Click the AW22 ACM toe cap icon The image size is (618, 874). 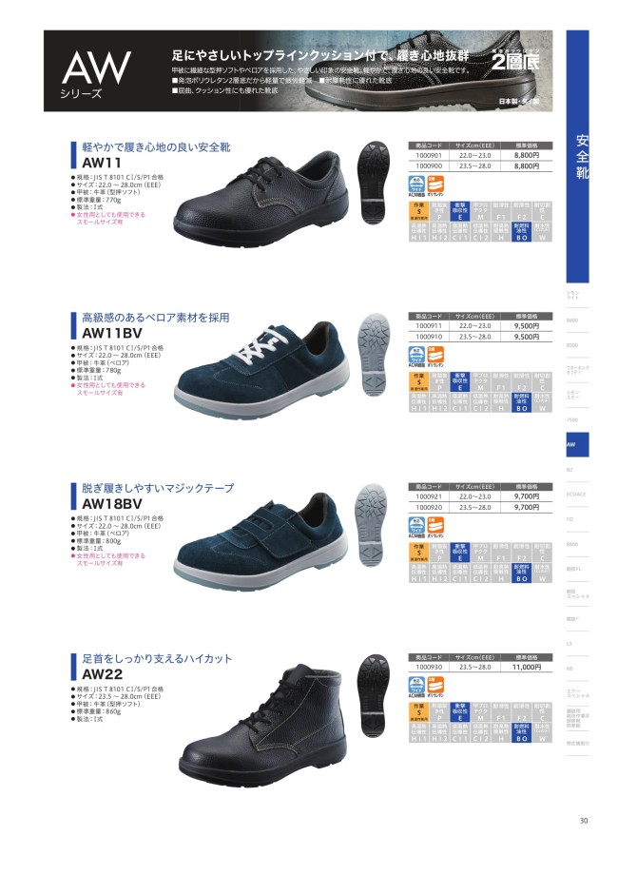pos(416,687)
